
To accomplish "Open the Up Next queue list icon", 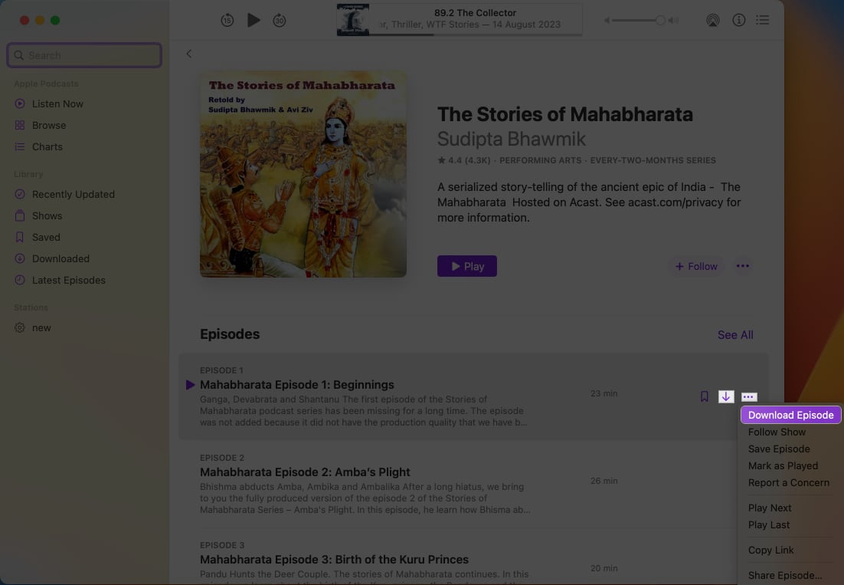I will (x=762, y=20).
